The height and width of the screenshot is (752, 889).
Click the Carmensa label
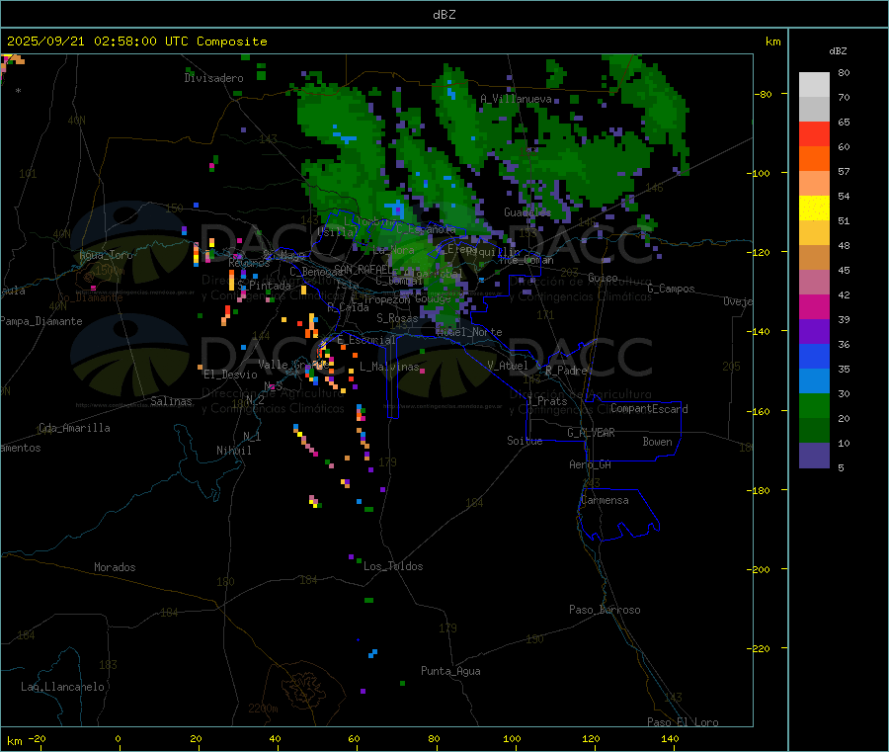click(605, 500)
